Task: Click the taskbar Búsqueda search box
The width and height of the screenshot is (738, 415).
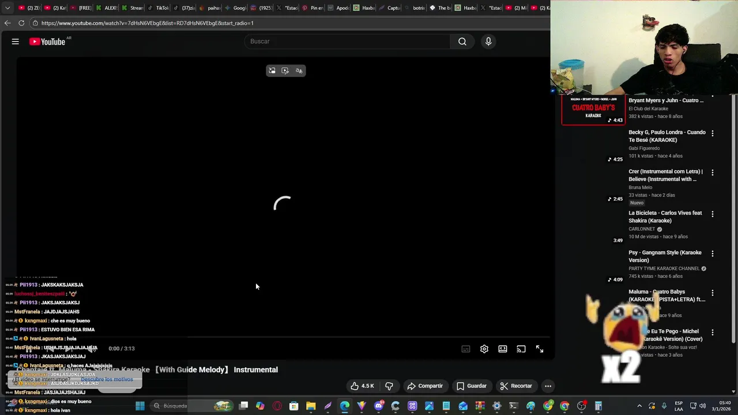Action: point(192,406)
